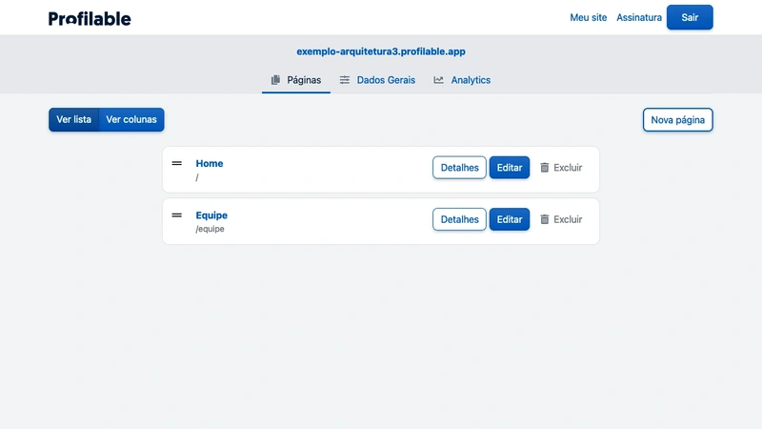Open the exemplo-arquitetura3.profilable.app site link

381,51
